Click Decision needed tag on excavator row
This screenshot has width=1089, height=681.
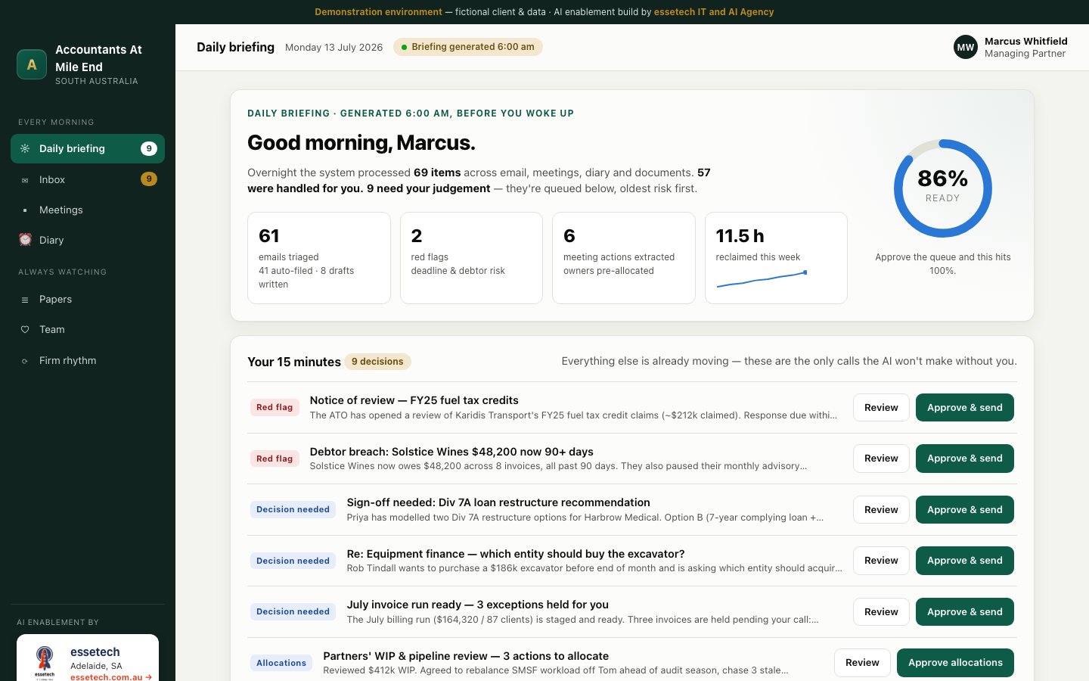[x=293, y=561]
